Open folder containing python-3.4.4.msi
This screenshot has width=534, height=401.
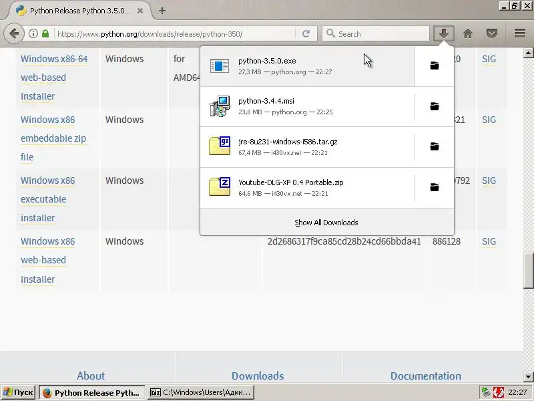point(435,106)
